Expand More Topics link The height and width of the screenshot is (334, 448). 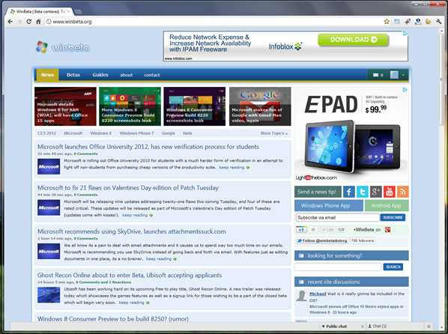pyautogui.click(x=274, y=133)
